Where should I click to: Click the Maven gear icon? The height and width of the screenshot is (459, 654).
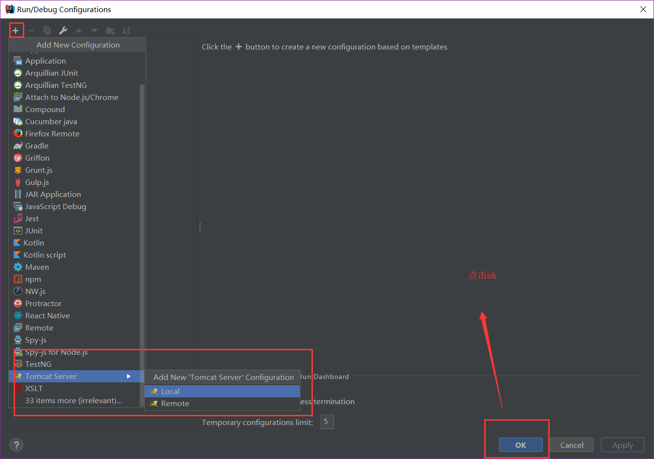click(x=18, y=267)
